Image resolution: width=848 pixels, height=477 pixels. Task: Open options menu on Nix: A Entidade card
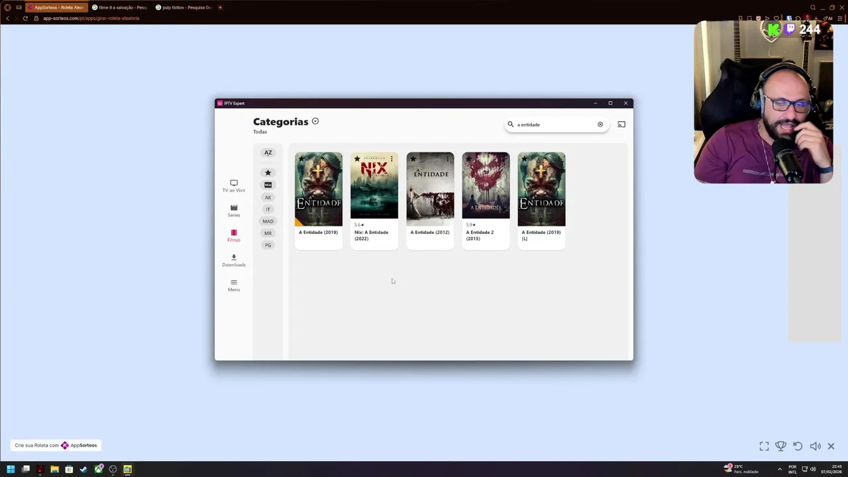392,159
